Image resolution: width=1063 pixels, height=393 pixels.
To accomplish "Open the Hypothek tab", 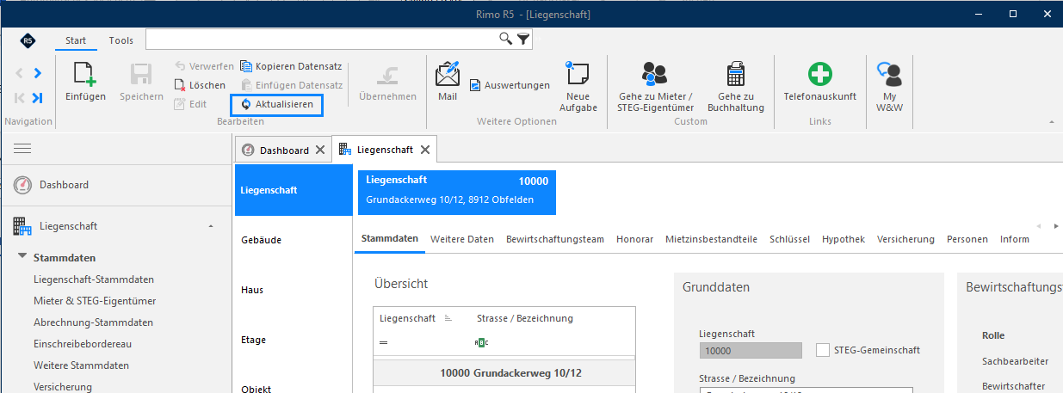I will click(844, 239).
